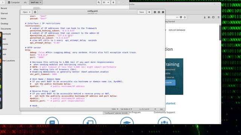Click the 'permitted_hooking_subnet' line
This screenshot has width=241, height=135.
pos(52,31)
